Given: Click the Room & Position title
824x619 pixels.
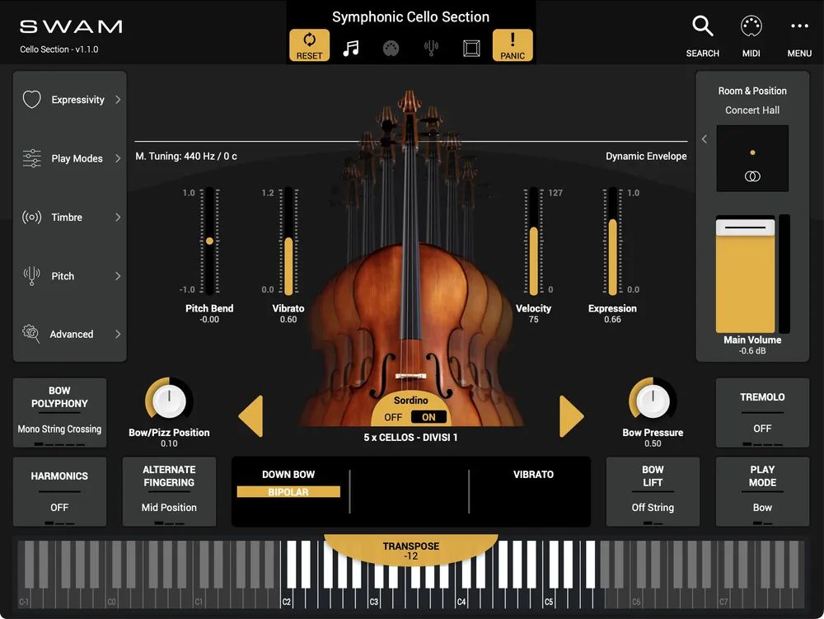Looking at the screenshot, I should coord(752,91).
